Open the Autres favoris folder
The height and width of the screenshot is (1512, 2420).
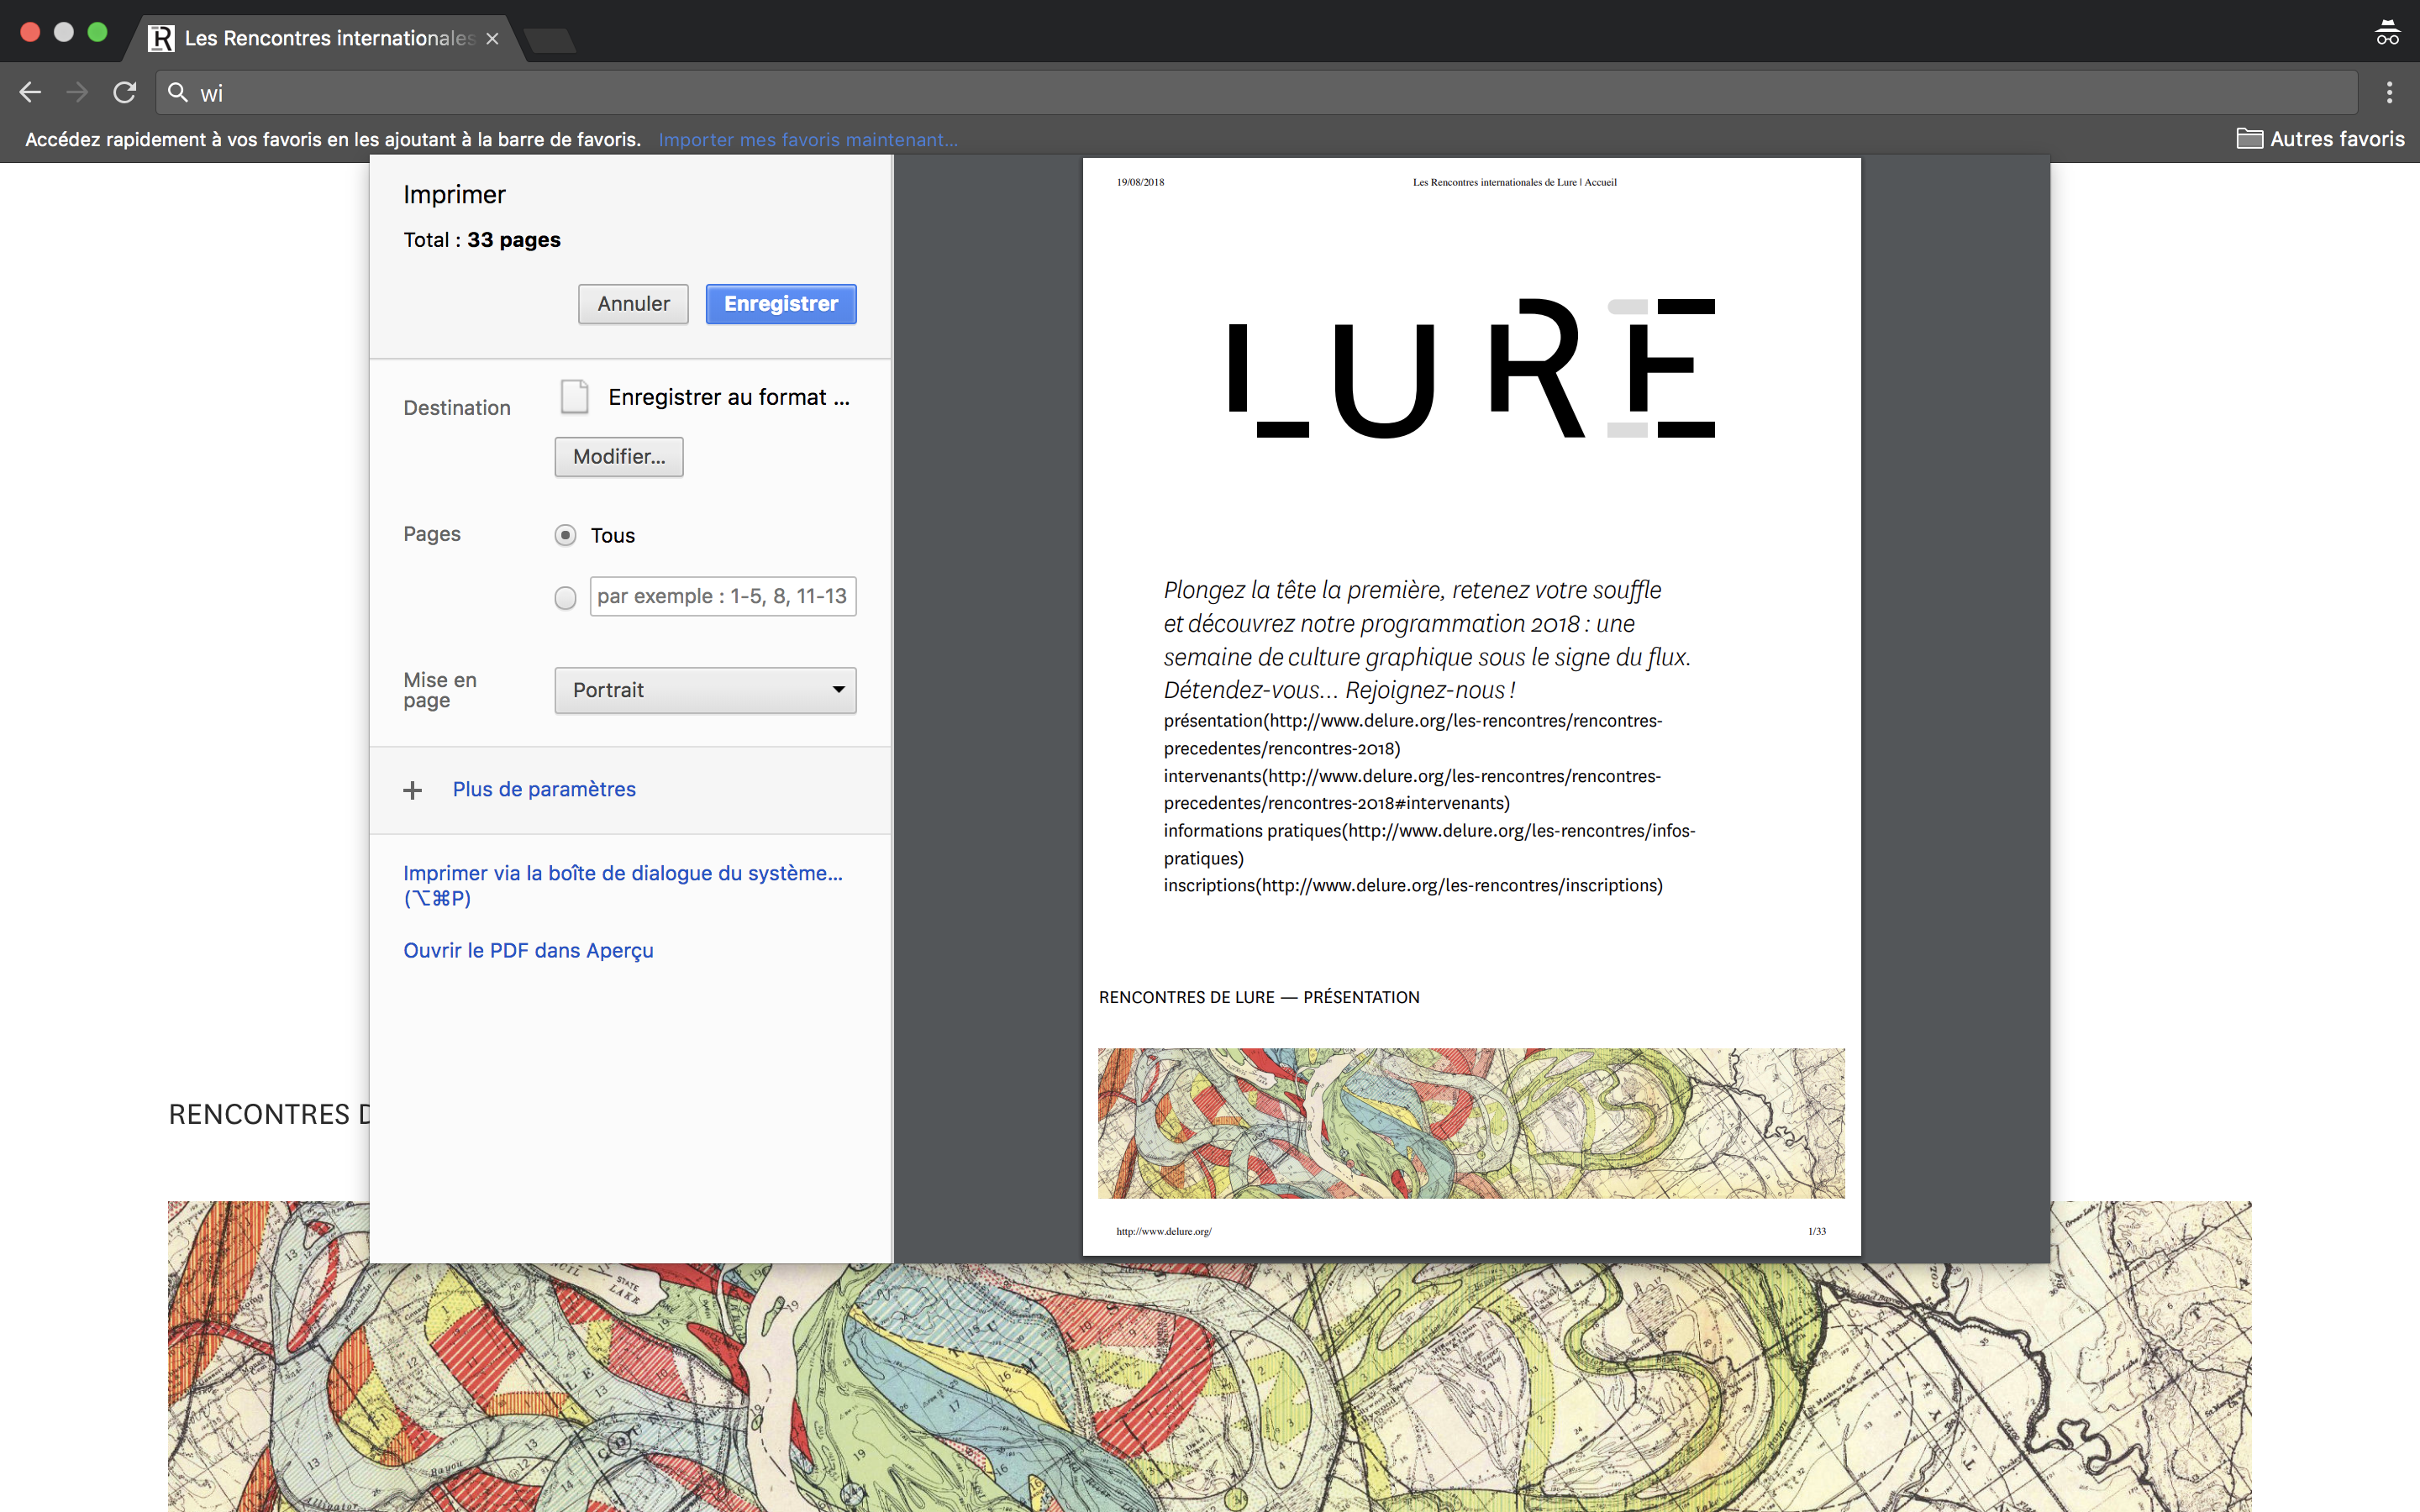2320,139
